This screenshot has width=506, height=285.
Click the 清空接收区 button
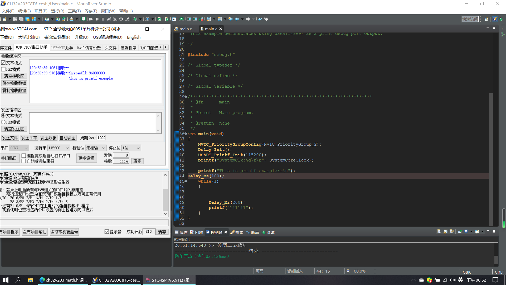(x=14, y=76)
